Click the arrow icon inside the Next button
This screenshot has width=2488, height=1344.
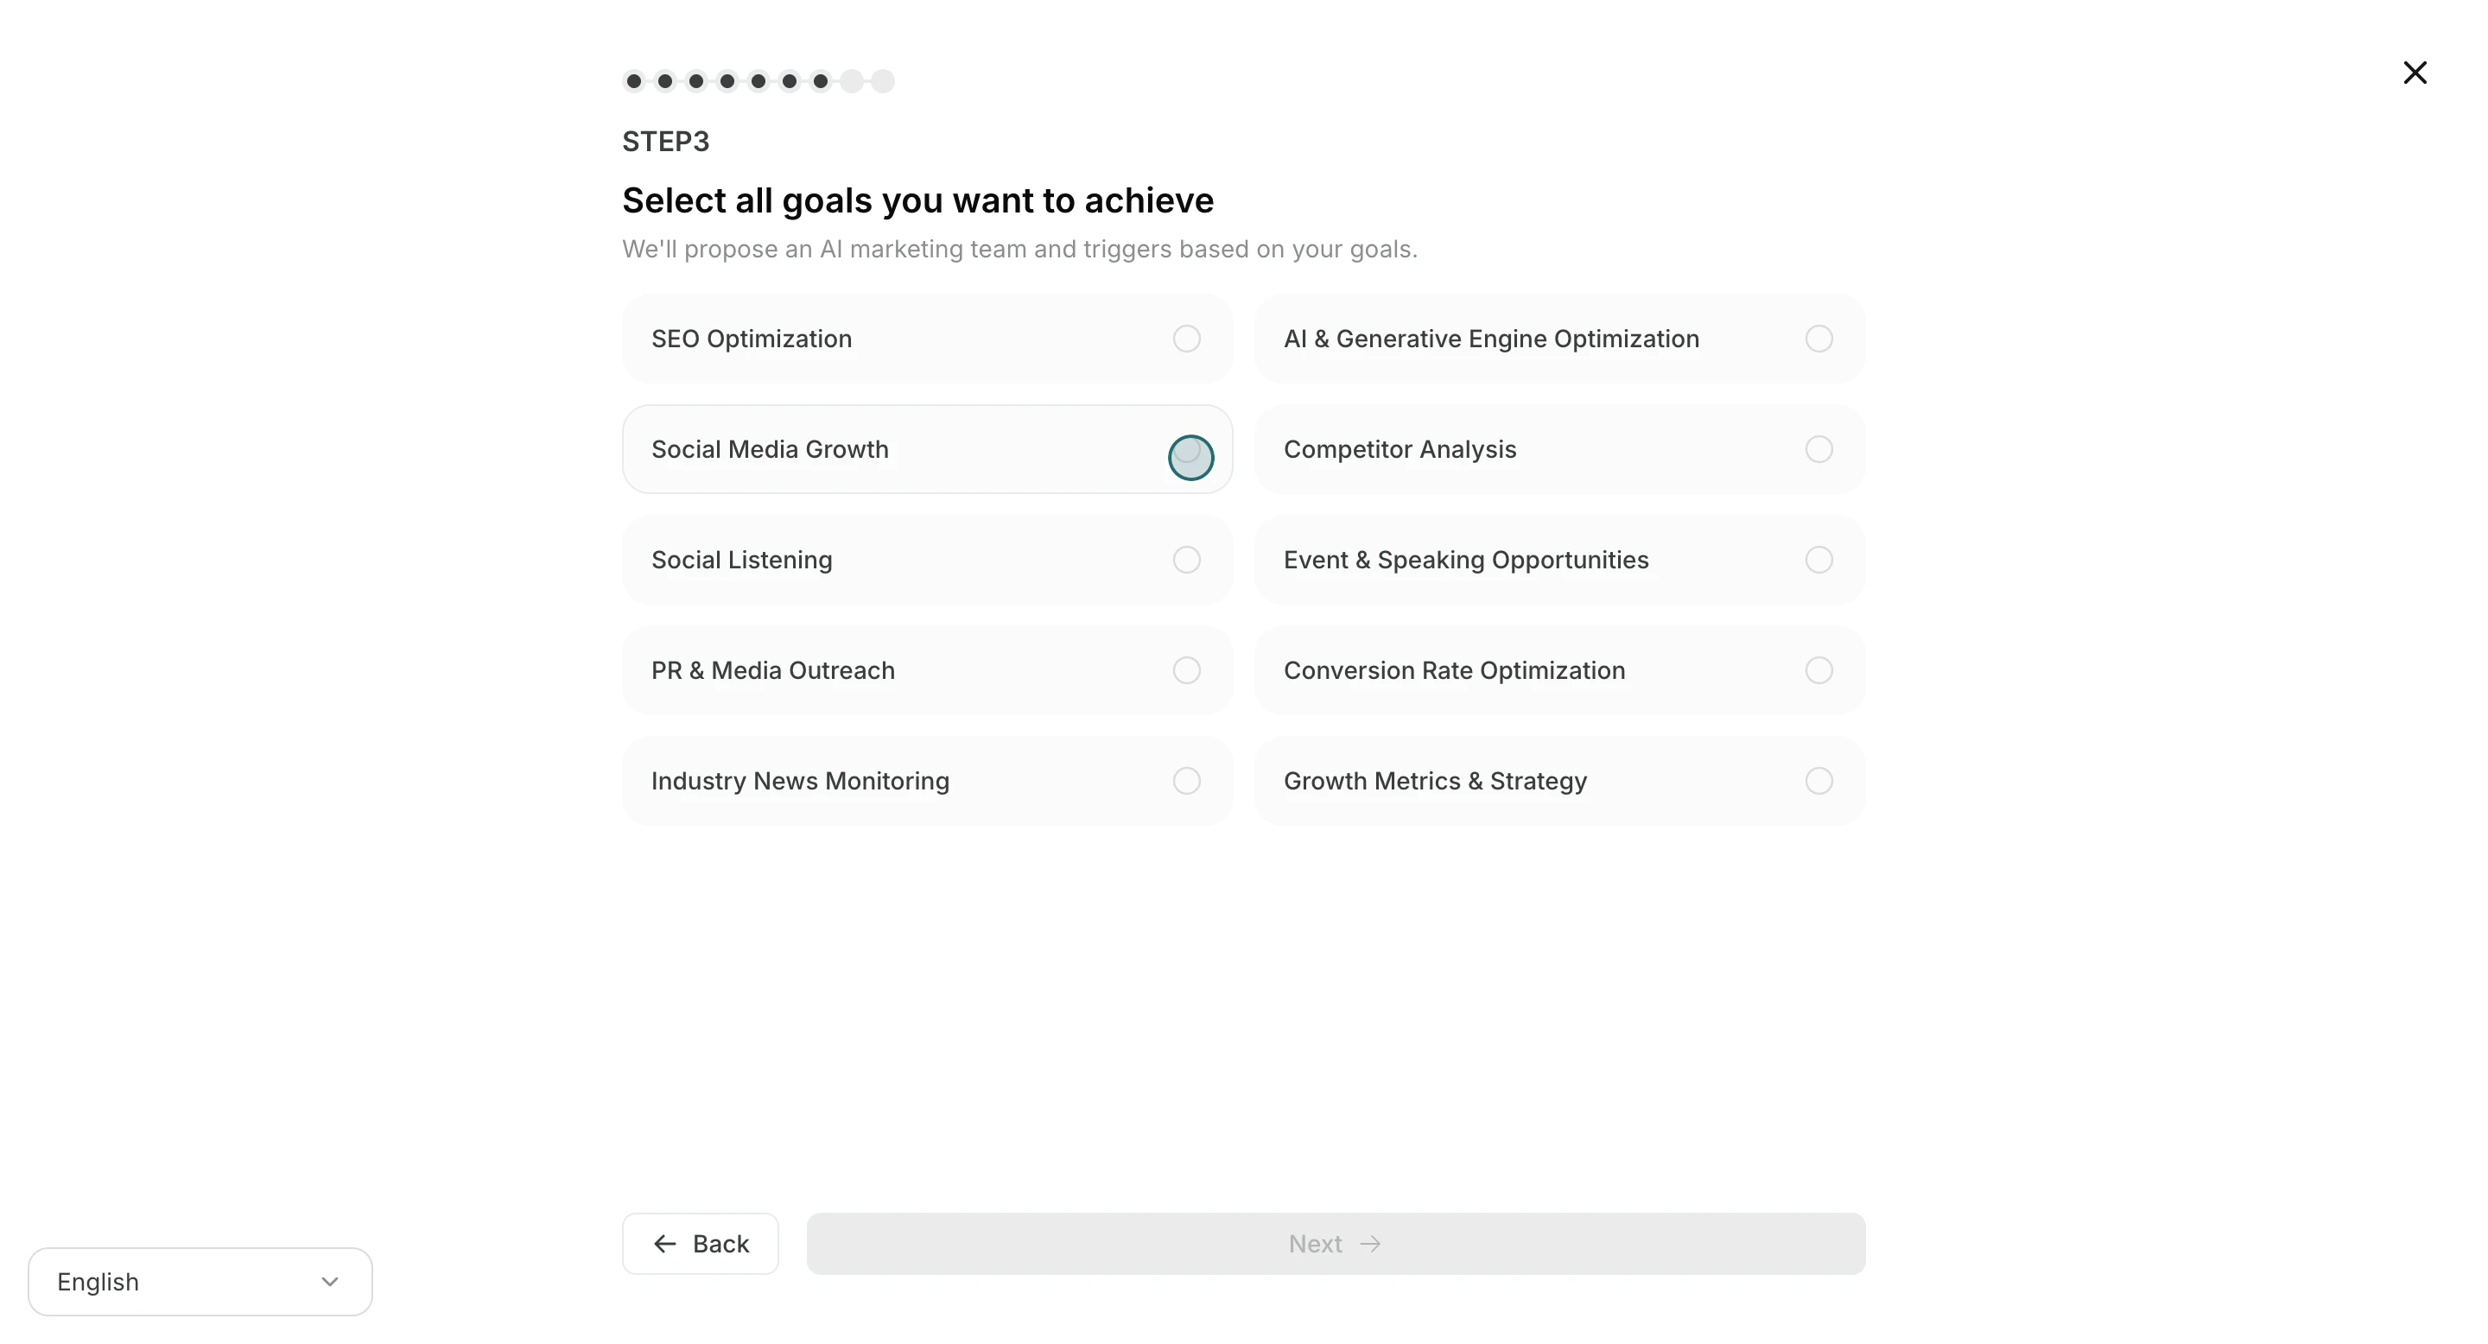tap(1370, 1244)
